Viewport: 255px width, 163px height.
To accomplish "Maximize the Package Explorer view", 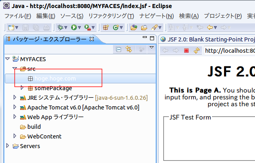I will coord(152,38).
